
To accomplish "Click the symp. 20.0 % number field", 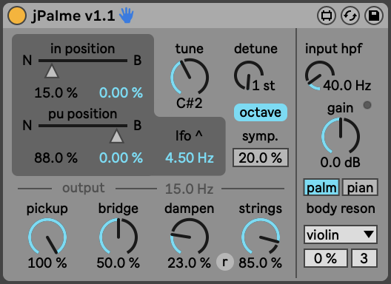I will click(261, 158).
